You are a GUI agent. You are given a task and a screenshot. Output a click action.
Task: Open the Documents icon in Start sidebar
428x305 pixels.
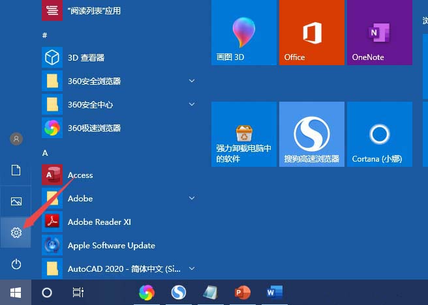[16, 170]
